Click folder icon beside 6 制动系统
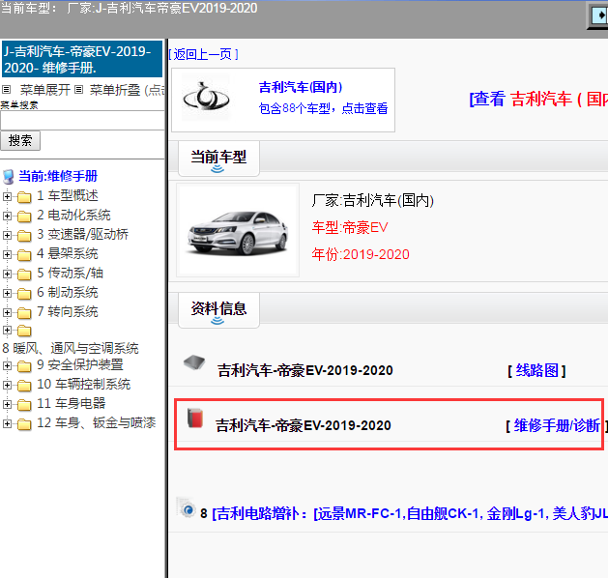Image resolution: width=608 pixels, height=578 pixels. point(24,294)
